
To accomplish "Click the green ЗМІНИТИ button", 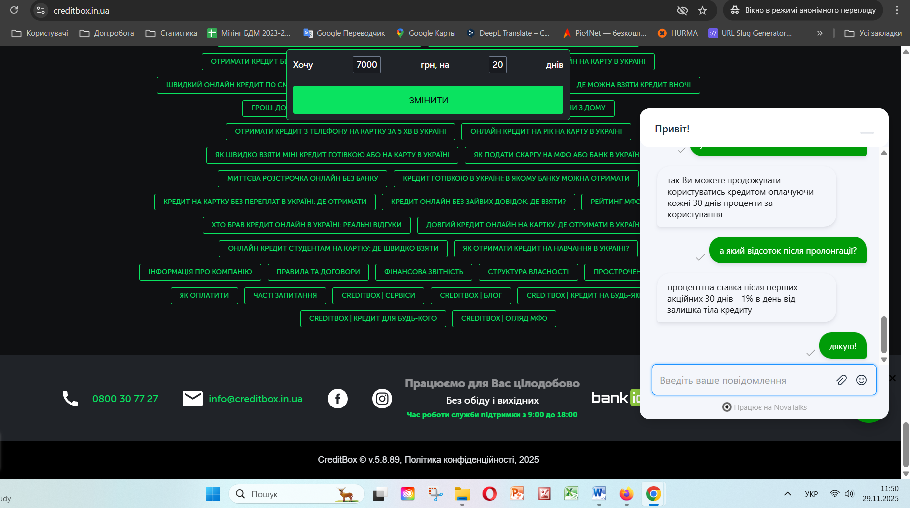I will (x=428, y=100).
